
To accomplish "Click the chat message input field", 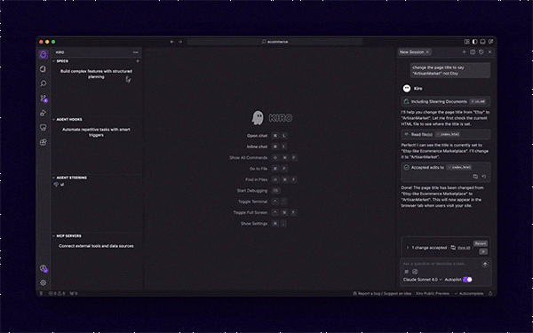I will click(x=441, y=264).
